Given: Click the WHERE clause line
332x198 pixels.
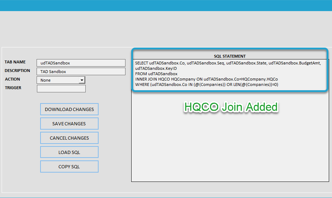Looking at the screenshot, I should (x=207, y=84).
